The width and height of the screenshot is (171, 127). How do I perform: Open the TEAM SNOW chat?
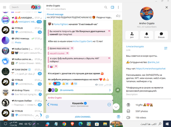(x=22, y=72)
